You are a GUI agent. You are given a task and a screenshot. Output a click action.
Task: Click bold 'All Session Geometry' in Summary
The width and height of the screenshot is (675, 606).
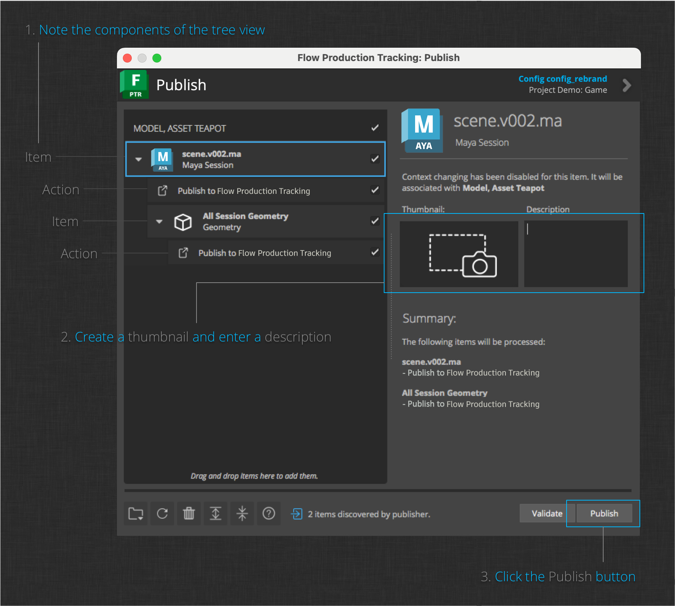coord(444,393)
